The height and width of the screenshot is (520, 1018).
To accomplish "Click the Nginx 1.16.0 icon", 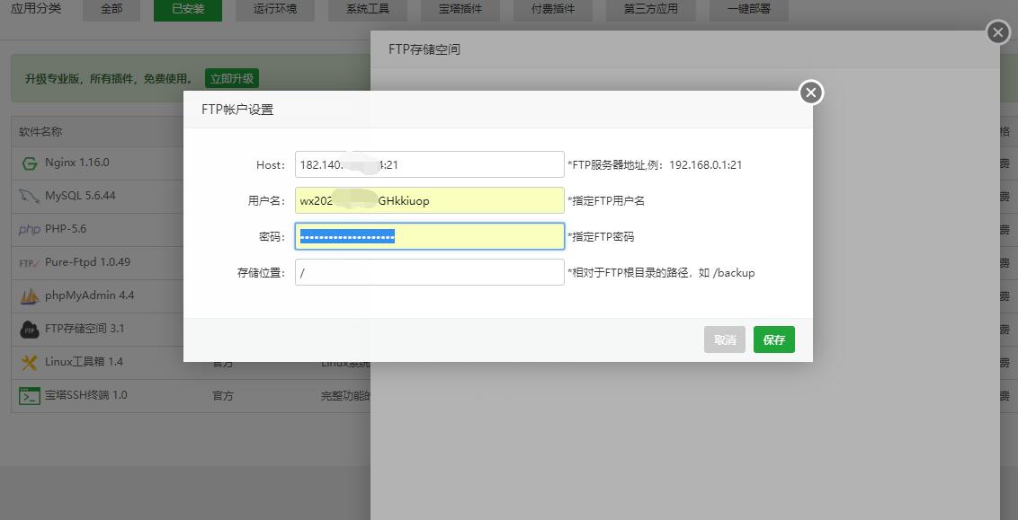I will click(x=29, y=163).
